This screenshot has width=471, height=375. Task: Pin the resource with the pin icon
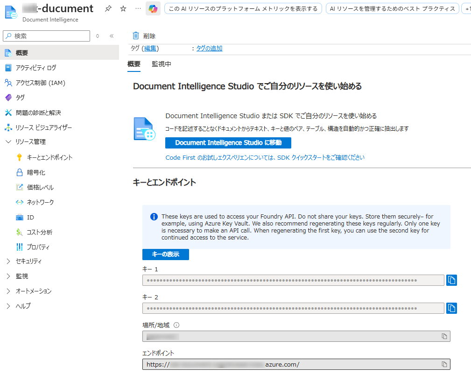tap(108, 9)
